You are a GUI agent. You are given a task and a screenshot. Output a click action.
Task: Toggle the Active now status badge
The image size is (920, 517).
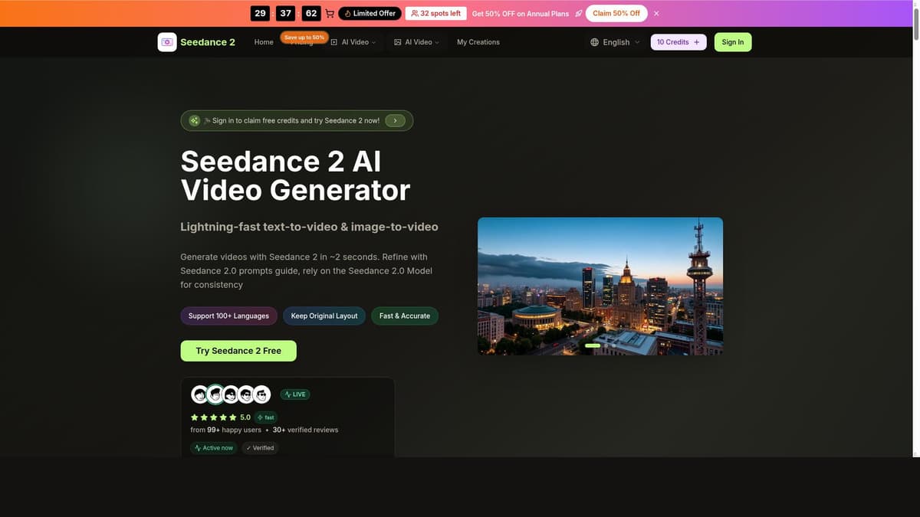pos(214,447)
